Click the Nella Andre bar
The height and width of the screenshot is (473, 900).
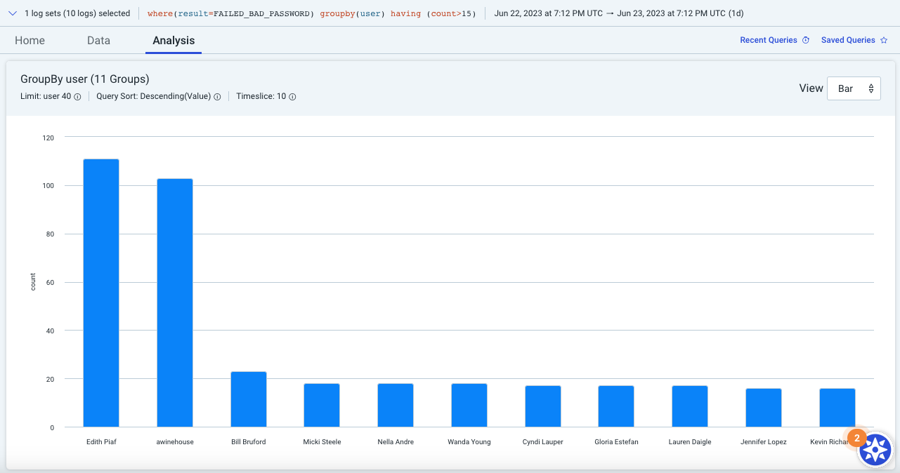point(396,405)
